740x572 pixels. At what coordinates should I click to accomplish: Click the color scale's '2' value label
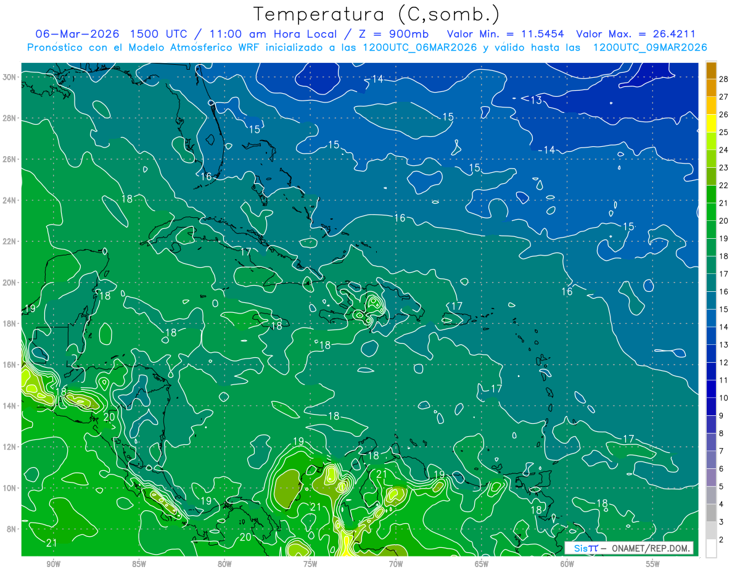tap(721, 540)
